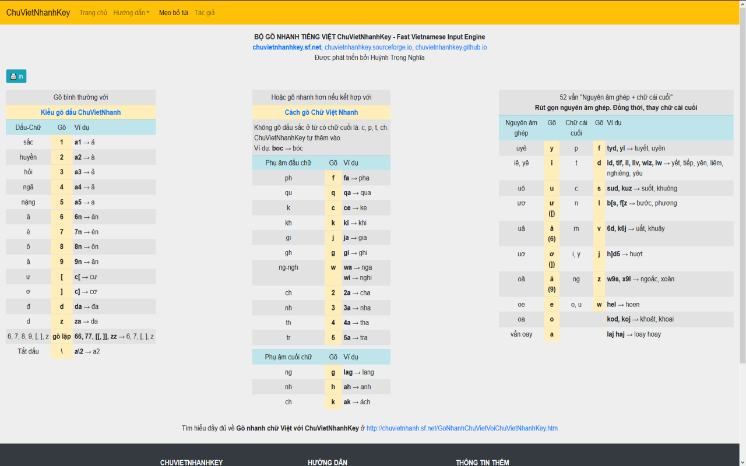Select the 'huyền' row label
This screenshot has height=466, width=746.
tap(29, 157)
